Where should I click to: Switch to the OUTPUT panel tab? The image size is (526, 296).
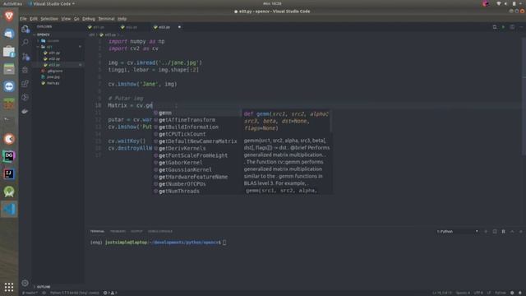[x=136, y=231]
